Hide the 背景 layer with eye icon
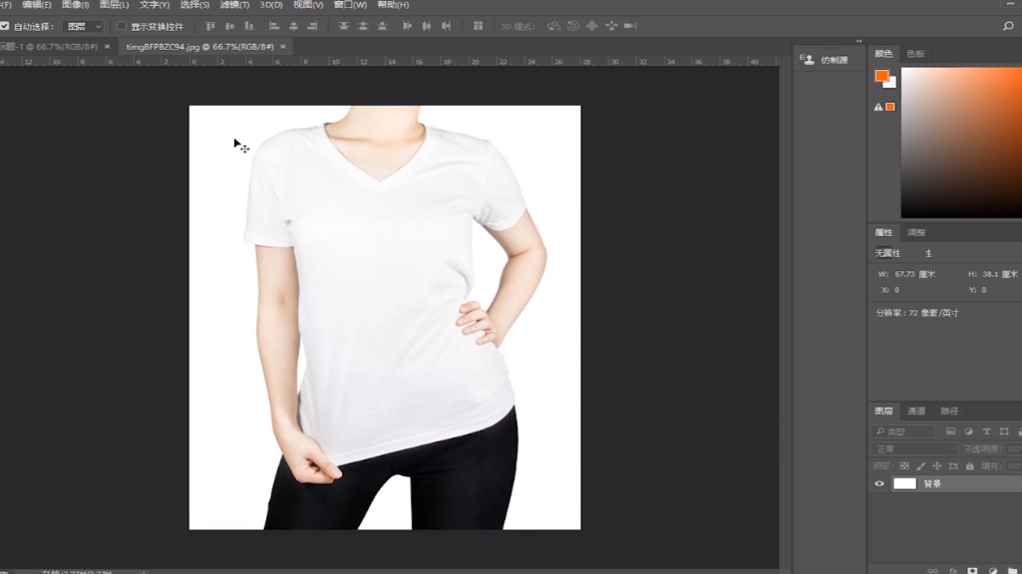Image resolution: width=1022 pixels, height=574 pixels. coord(879,484)
